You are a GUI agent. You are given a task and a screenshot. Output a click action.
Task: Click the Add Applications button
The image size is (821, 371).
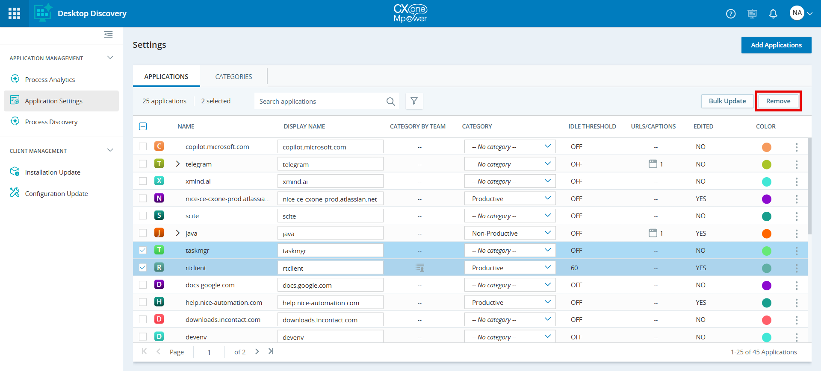776,45
